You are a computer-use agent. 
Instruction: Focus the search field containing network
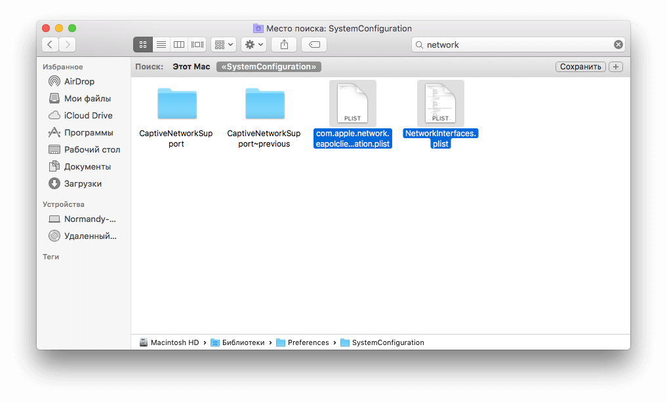[x=519, y=45]
